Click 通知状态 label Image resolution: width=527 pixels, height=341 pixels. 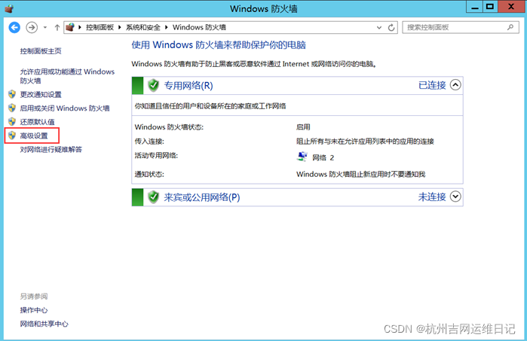pyautogui.click(x=149, y=174)
